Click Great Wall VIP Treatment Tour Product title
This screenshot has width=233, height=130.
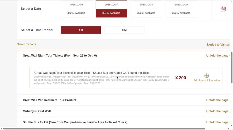coord(49,100)
